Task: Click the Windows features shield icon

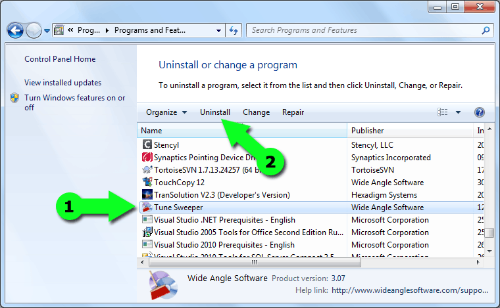Action: click(x=14, y=98)
